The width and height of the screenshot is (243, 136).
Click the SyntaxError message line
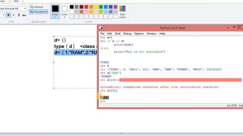coord(159,87)
